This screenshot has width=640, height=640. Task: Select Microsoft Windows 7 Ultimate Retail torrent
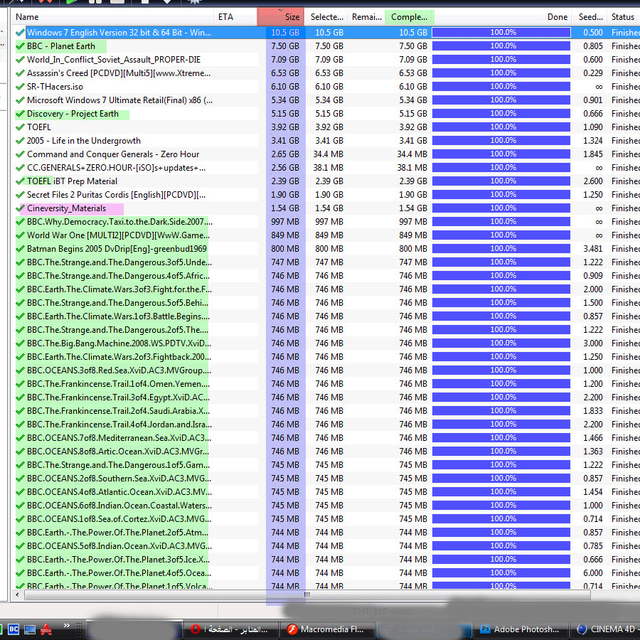119,100
